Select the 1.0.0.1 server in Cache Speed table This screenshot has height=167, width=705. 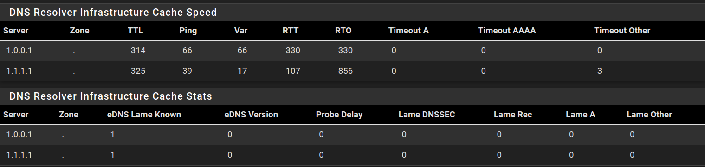point(19,51)
